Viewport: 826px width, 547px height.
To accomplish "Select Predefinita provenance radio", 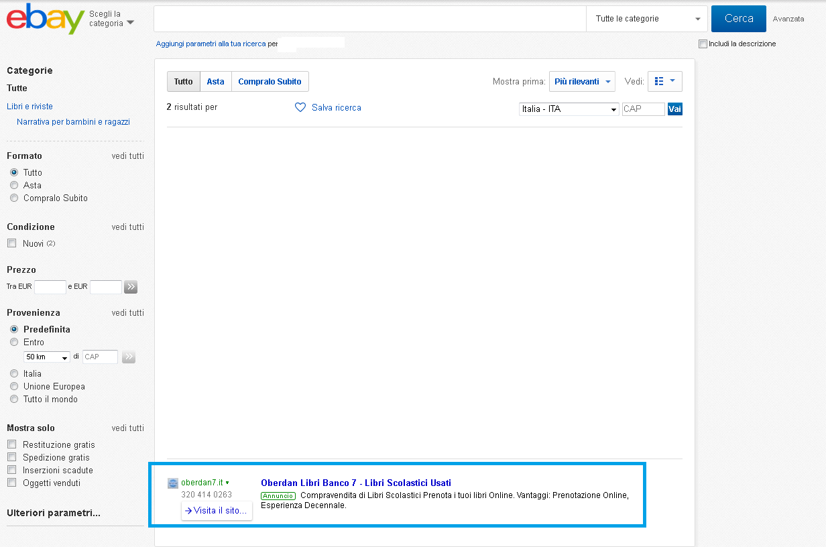I will pyautogui.click(x=14, y=329).
